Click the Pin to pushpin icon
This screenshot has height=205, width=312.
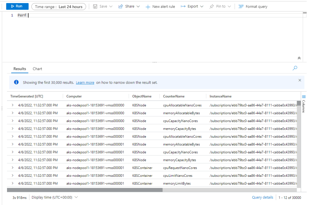(212, 6)
